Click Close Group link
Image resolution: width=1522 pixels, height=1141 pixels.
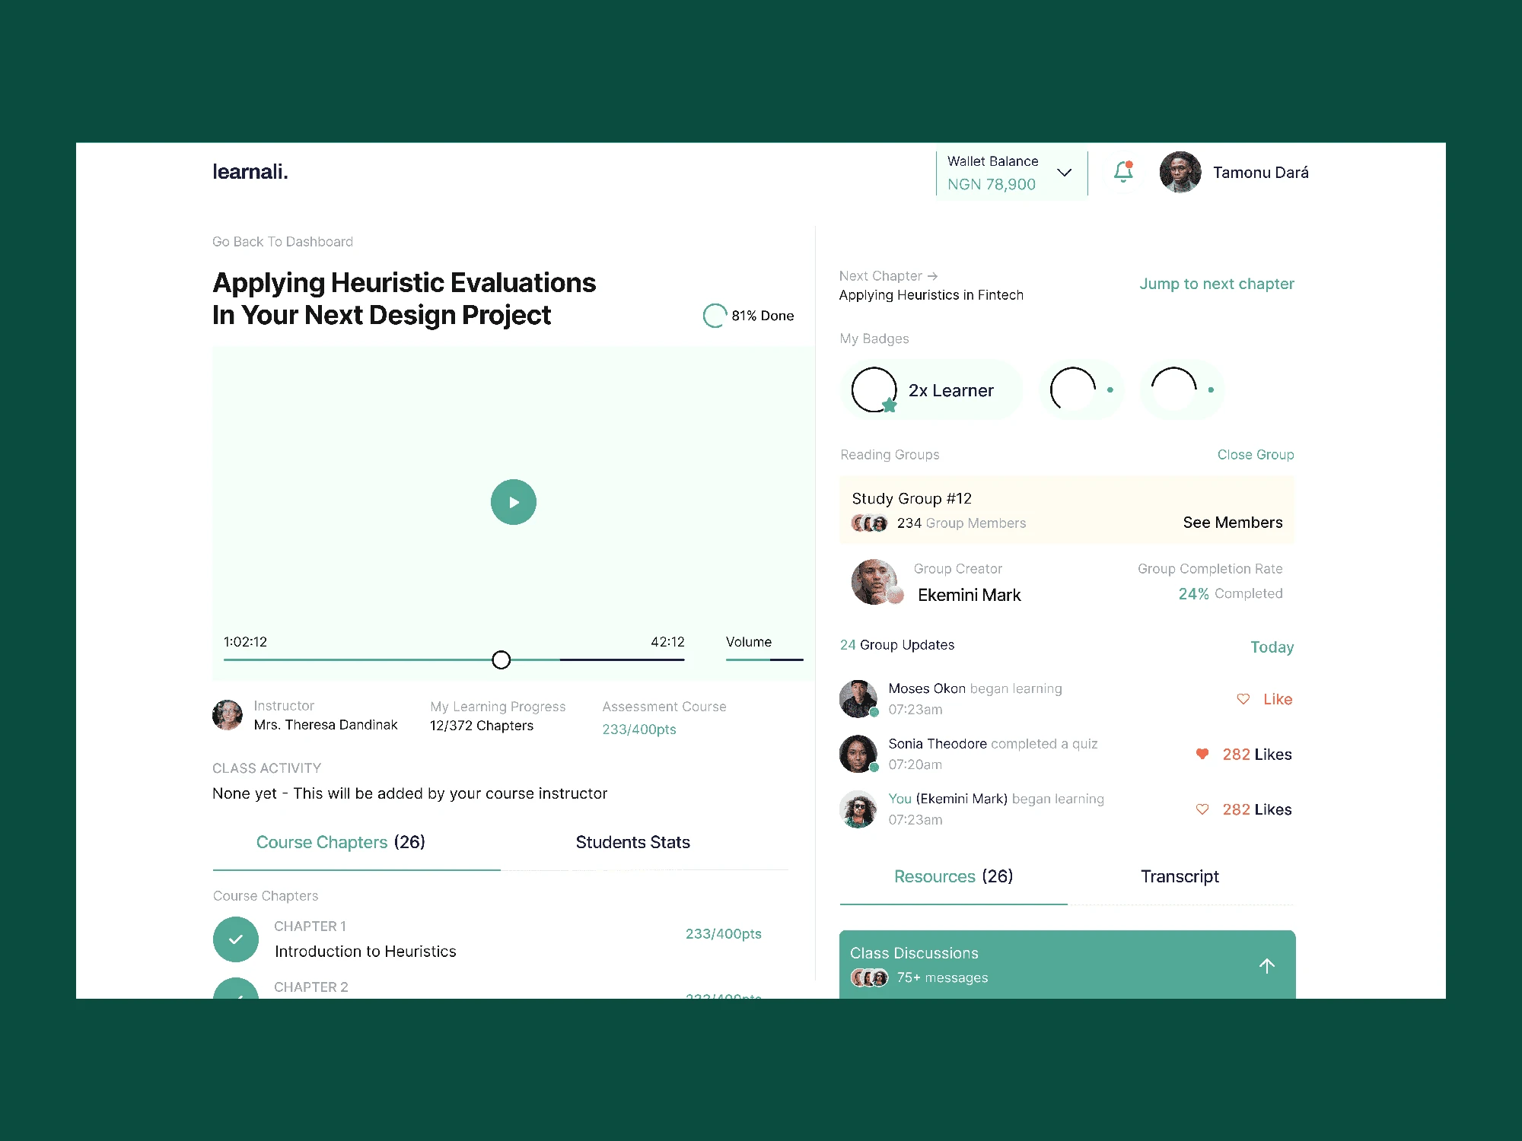(1256, 454)
